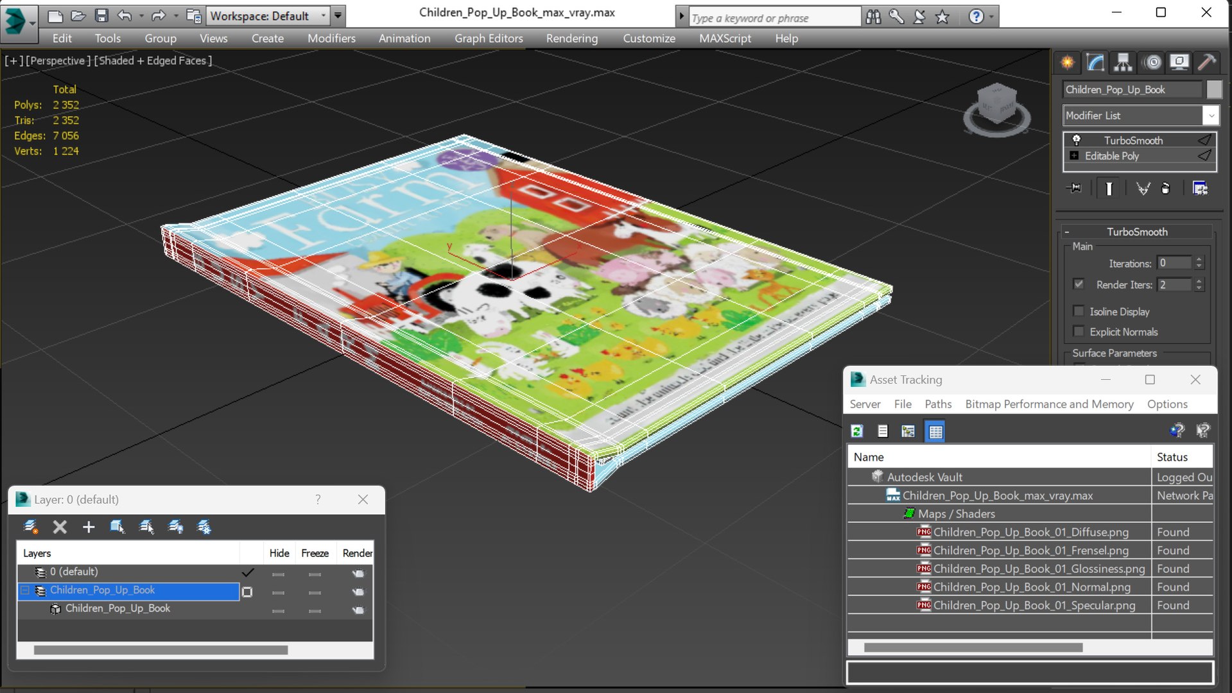Image resolution: width=1232 pixels, height=693 pixels.
Task: Click the Perspective viewport label
Action: (58, 61)
